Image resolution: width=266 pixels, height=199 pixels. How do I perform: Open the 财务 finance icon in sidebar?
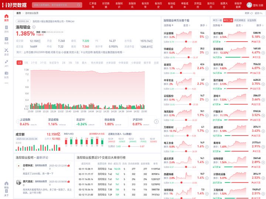(x=6, y=75)
